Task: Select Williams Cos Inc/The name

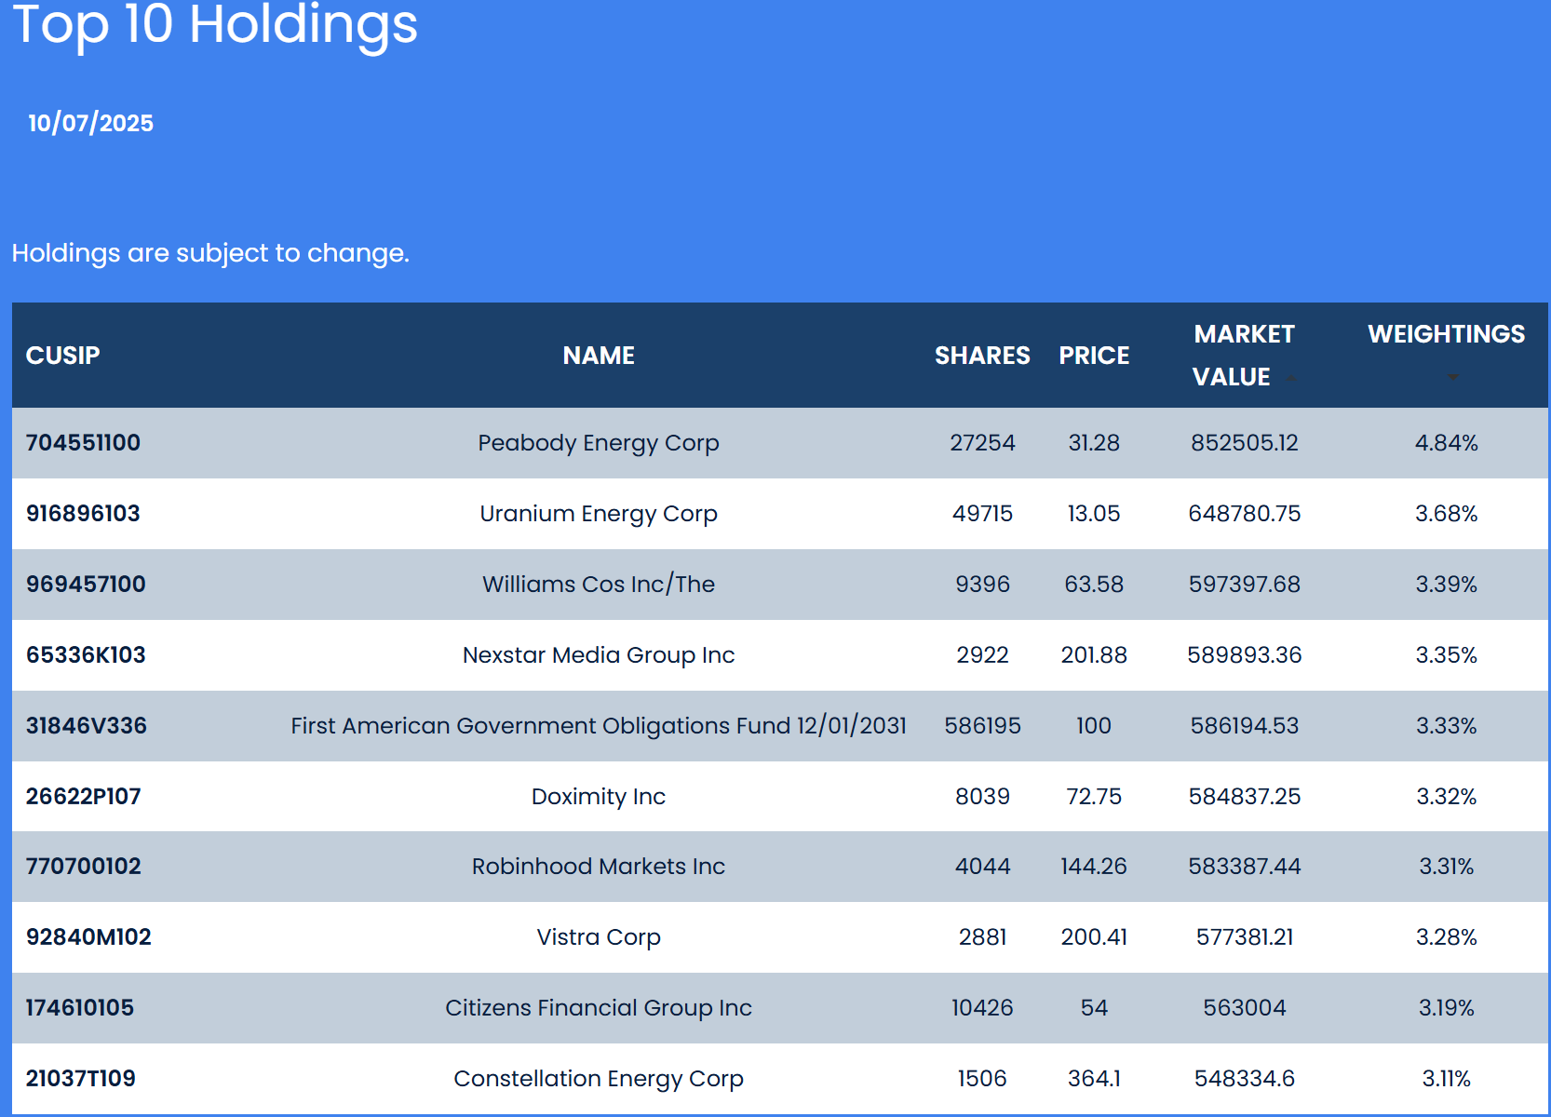Action: pos(599,585)
